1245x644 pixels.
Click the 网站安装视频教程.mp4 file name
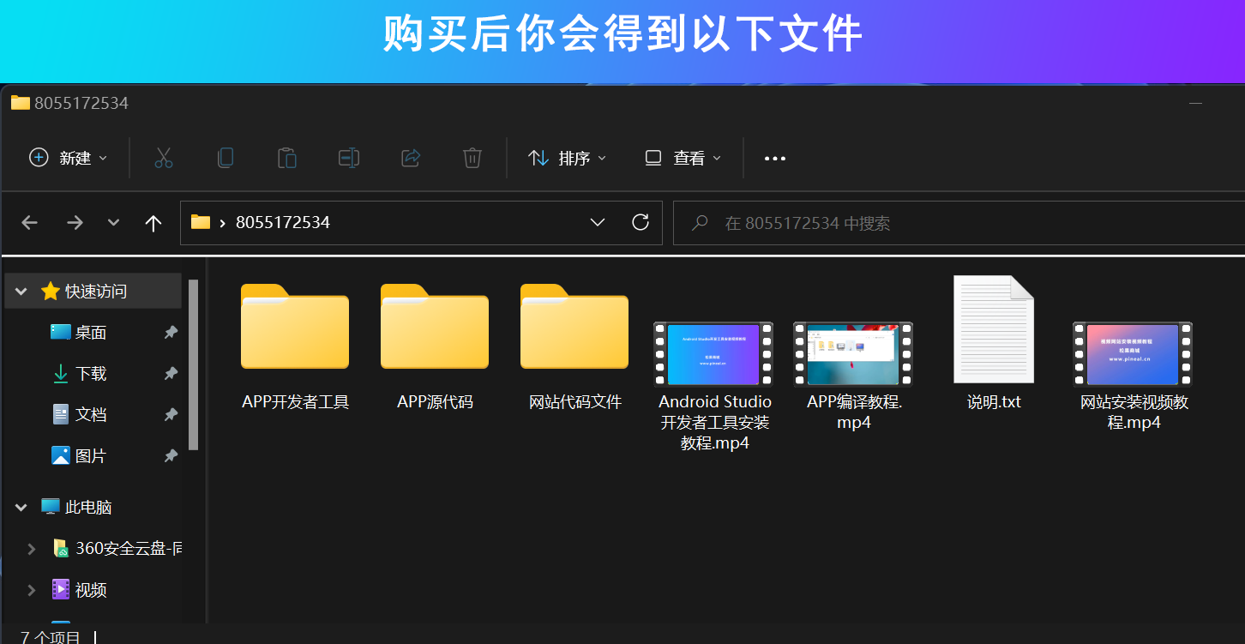(x=1134, y=412)
